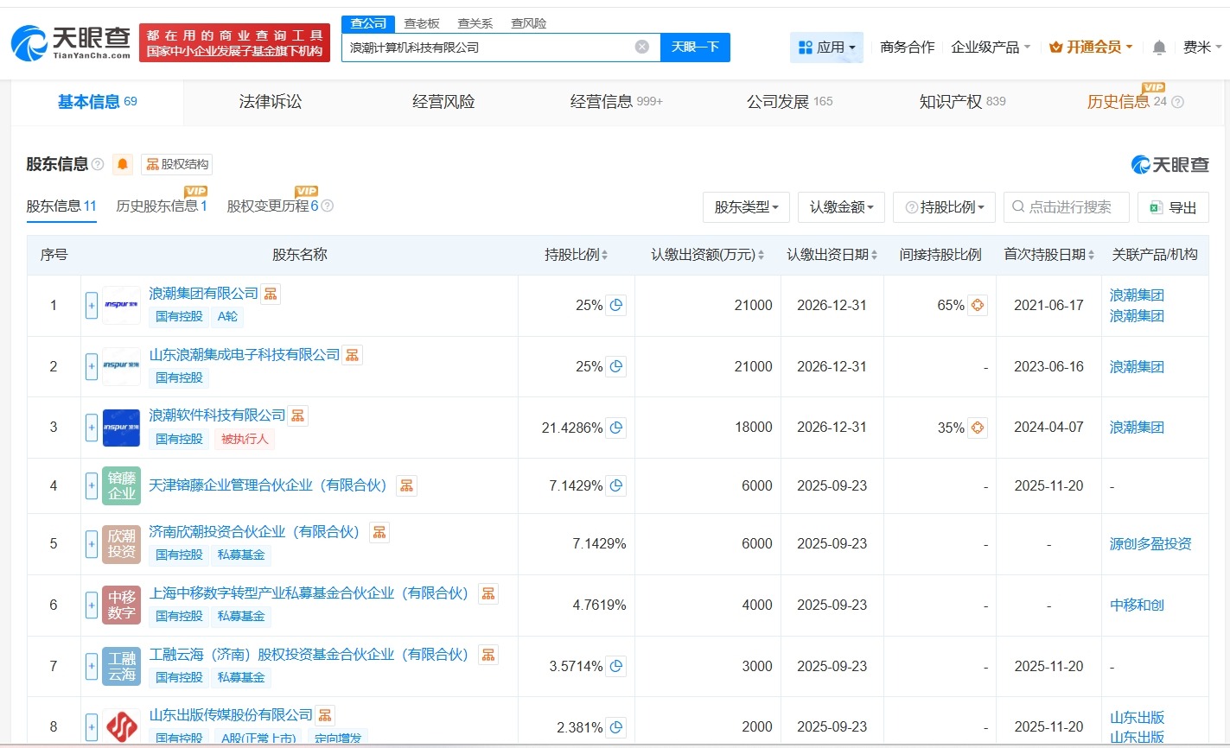Viewport: 1230px width, 748px height.
Task: Click the notification bell in top bar
Action: point(1158,48)
